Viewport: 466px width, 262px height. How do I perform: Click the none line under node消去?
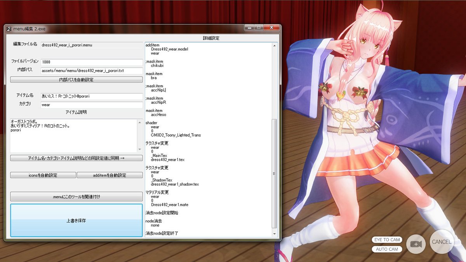155,225
